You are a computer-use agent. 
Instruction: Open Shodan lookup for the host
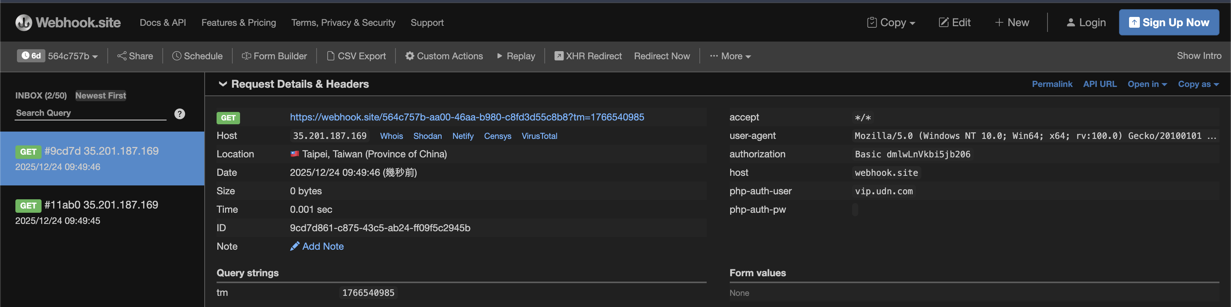coord(427,136)
